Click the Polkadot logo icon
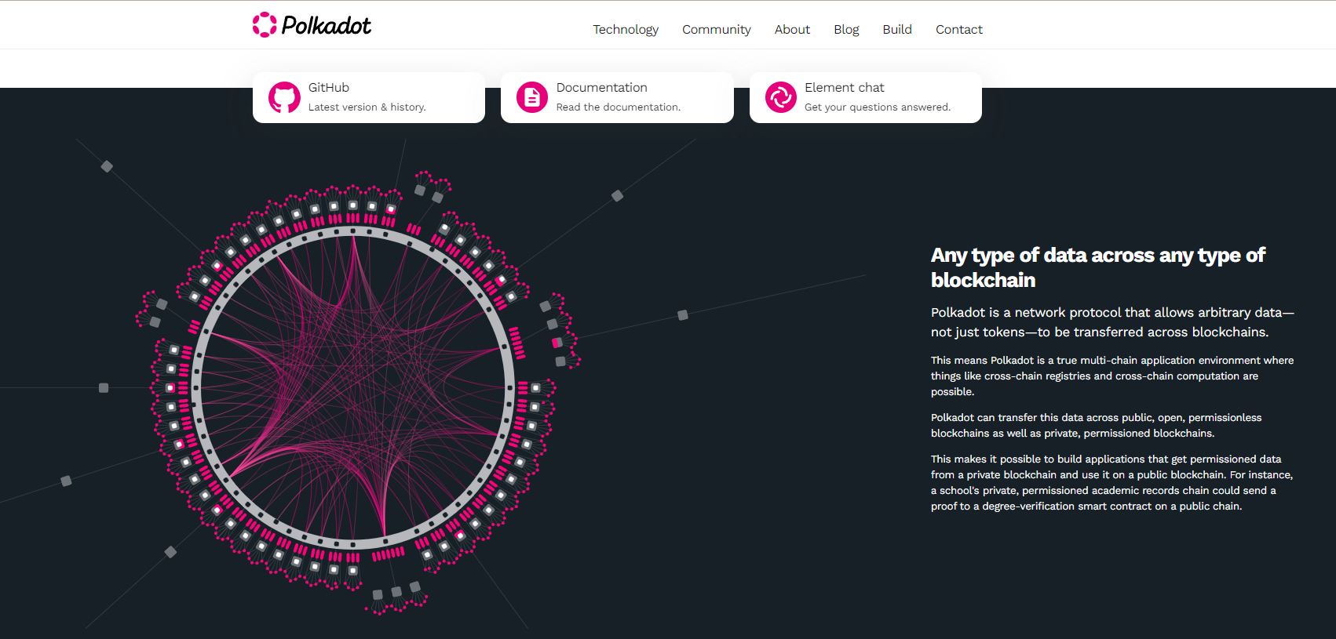 (x=265, y=25)
